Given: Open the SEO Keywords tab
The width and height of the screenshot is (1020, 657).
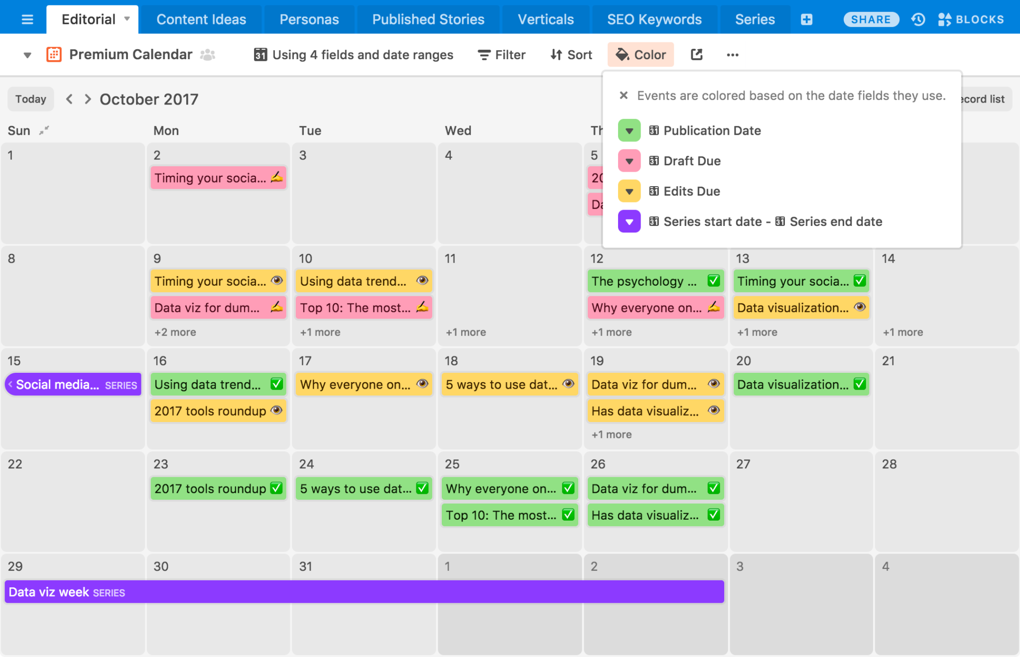Looking at the screenshot, I should point(654,19).
